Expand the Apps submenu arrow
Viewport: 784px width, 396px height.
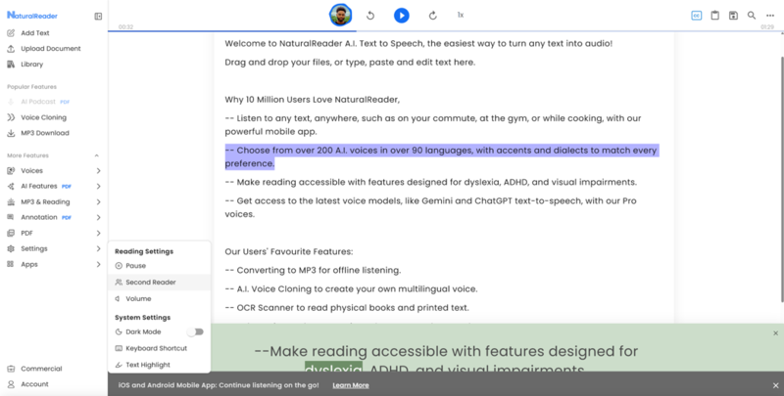point(99,264)
